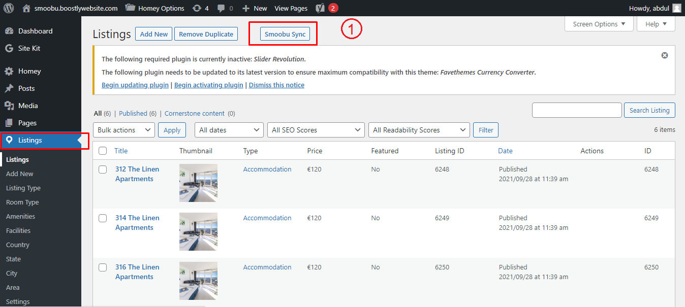Click the Apply button
This screenshot has height=307, width=685.
coord(172,130)
